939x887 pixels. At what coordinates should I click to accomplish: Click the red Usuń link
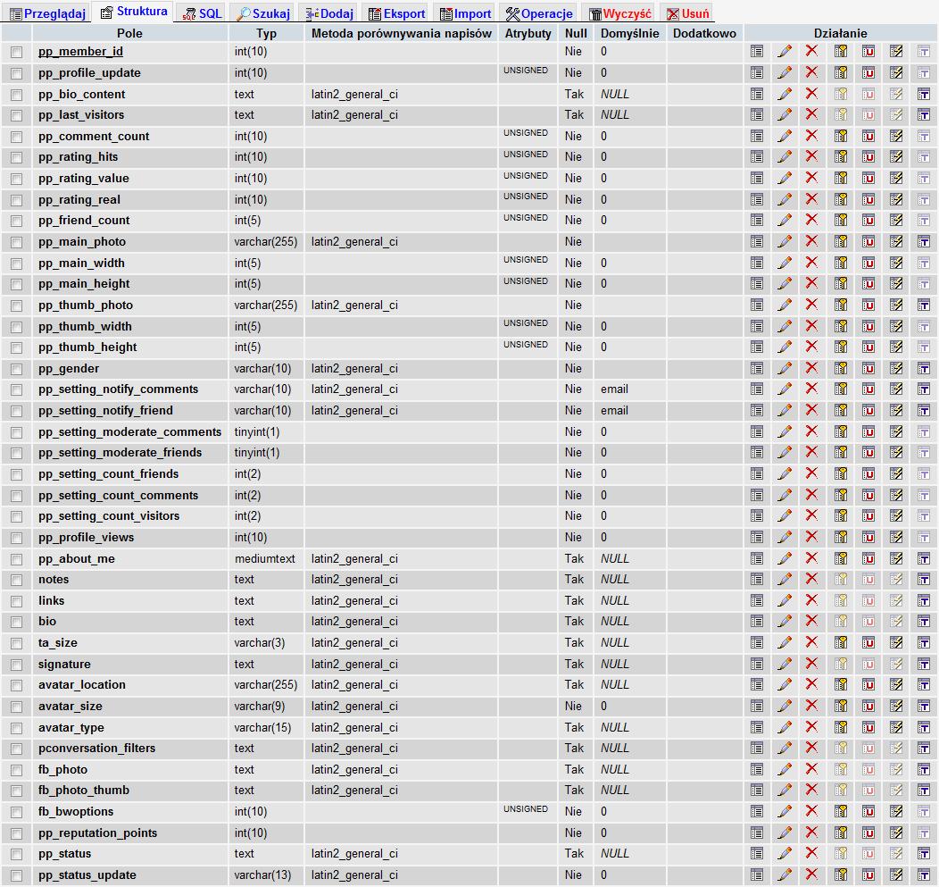[688, 13]
